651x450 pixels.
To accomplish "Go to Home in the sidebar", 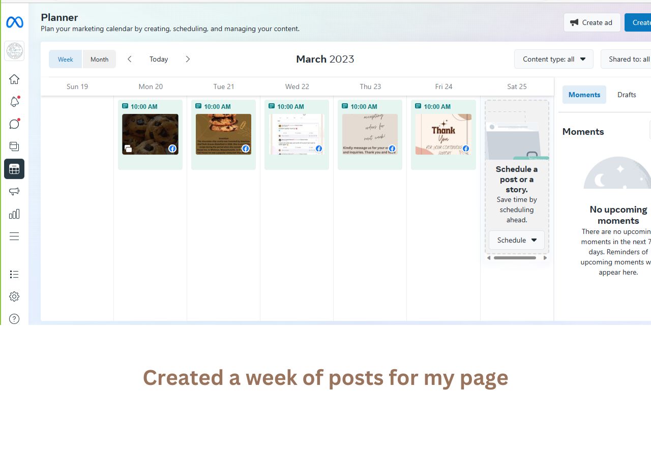I will tap(14, 79).
